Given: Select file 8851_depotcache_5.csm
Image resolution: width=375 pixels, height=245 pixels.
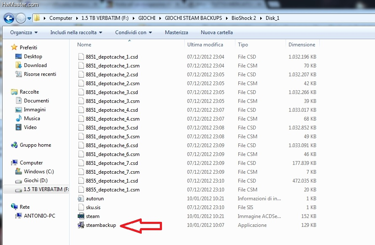Looking at the screenshot, I should click(x=113, y=137).
